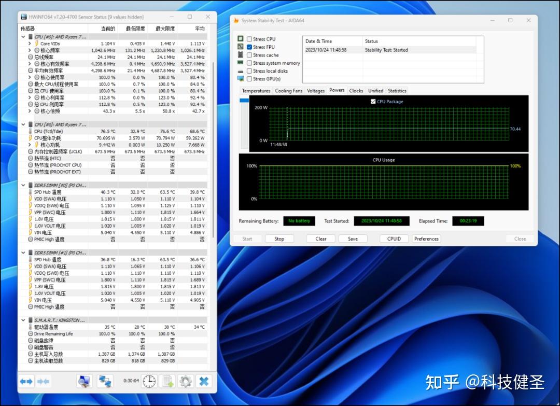The image size is (560, 406).
Task: Click thermometer icon of CPU (Tctl/Tdie) row
Action: (x=31, y=131)
